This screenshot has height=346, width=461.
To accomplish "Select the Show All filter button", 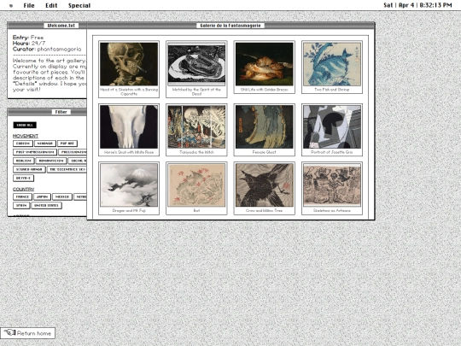I will pyautogui.click(x=25, y=125).
